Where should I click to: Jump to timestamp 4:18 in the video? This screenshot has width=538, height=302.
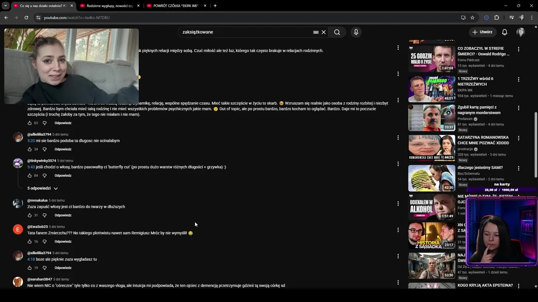[x=31, y=259]
